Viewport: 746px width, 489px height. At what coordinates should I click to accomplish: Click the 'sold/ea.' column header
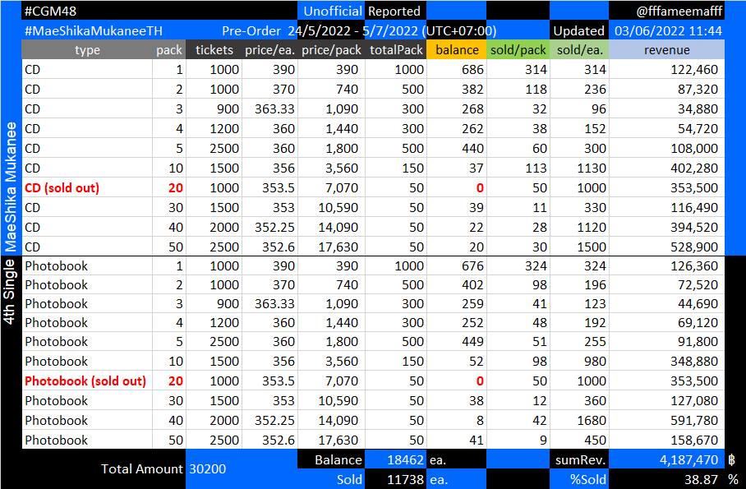579,49
